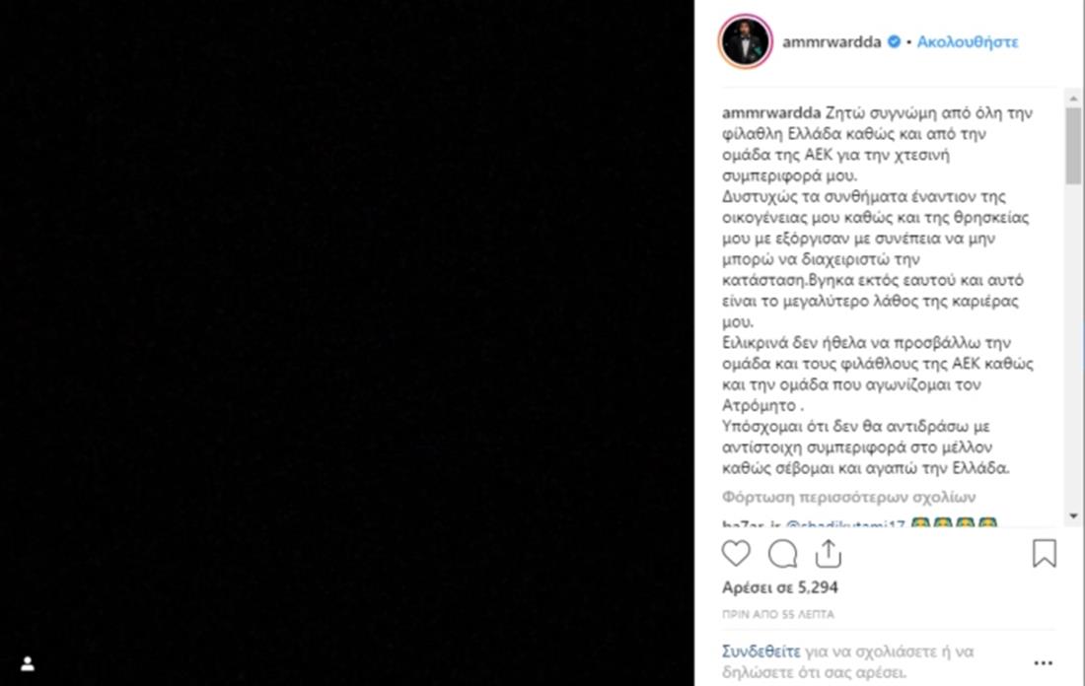Click the comments scrollbar thumb
Image resolution: width=1085 pixels, height=686 pixels.
tap(1073, 145)
